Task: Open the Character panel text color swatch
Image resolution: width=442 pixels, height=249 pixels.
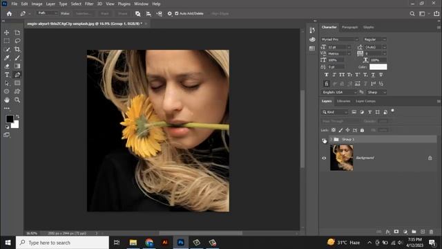Action: pos(378,67)
